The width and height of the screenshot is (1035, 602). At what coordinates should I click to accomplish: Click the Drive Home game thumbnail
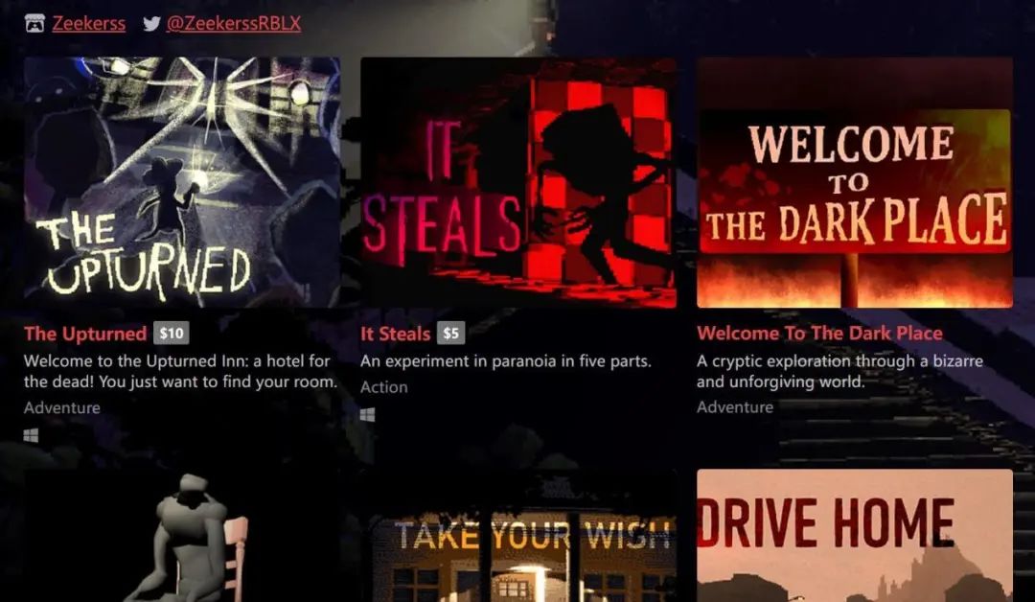pos(855,535)
